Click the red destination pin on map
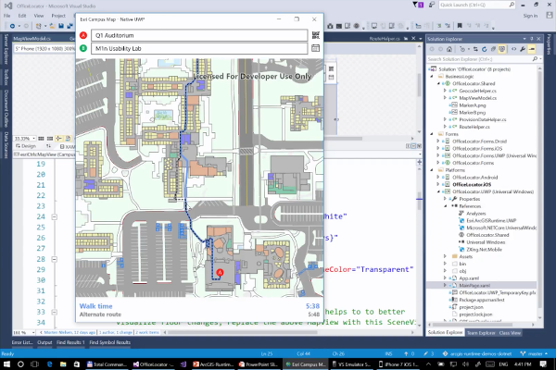This screenshot has width=556, height=370. pos(220,272)
